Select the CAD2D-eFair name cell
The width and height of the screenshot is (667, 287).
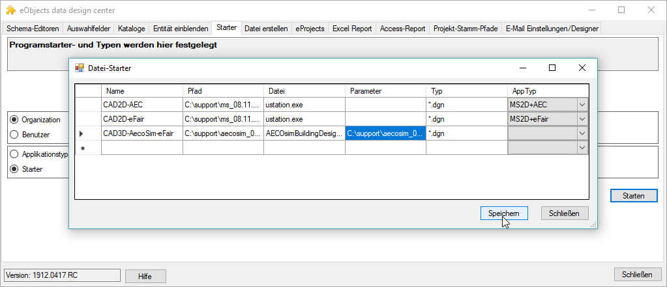[x=142, y=119]
